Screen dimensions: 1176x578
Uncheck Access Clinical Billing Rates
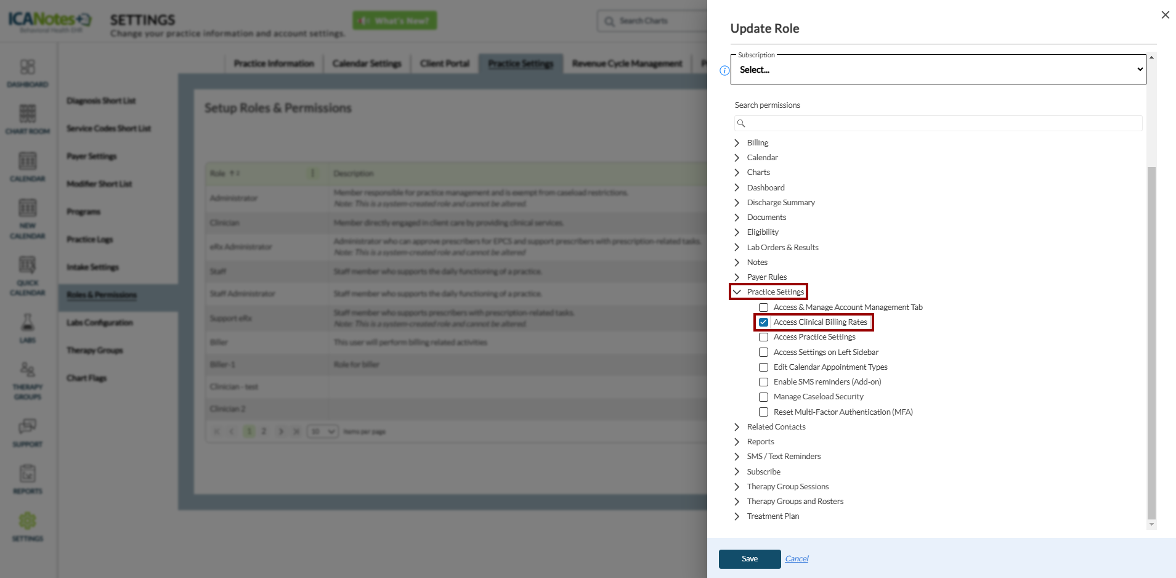[763, 322]
